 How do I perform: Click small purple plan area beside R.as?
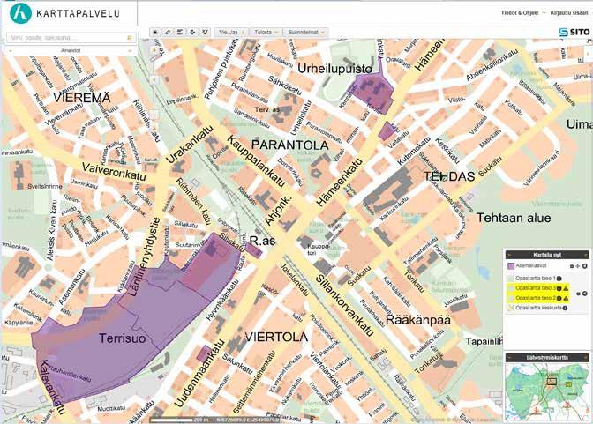click(254, 251)
